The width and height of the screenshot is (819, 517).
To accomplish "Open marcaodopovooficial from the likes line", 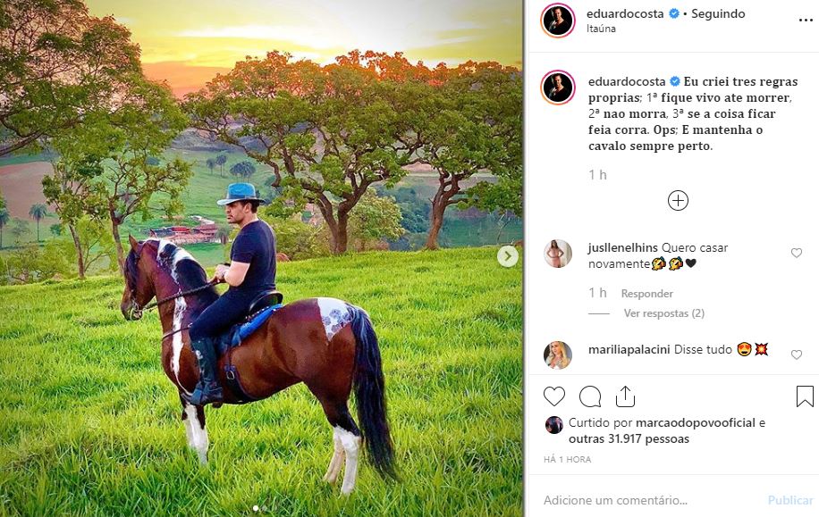I will [x=696, y=422].
